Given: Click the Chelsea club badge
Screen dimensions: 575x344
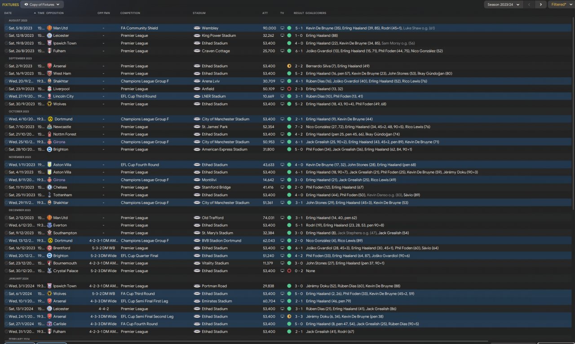Looking at the screenshot, I should click(49, 187).
